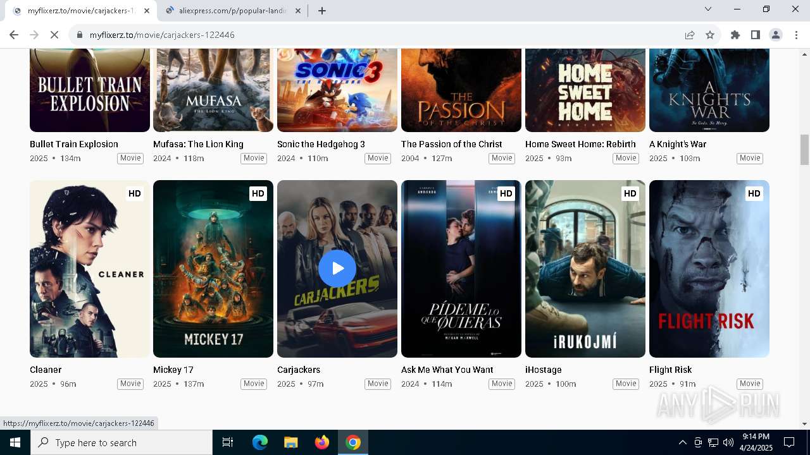Expand the tab search chevron

(x=708, y=9)
